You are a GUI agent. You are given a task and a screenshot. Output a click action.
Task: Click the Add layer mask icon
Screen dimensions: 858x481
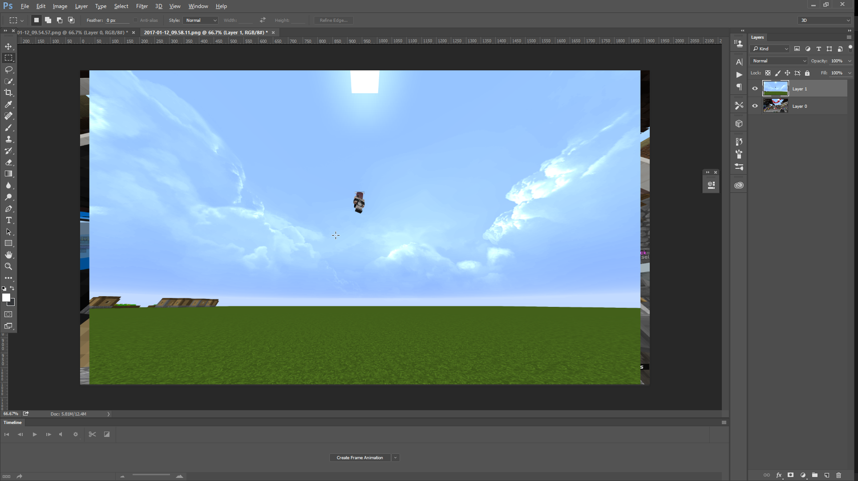pyautogui.click(x=790, y=475)
